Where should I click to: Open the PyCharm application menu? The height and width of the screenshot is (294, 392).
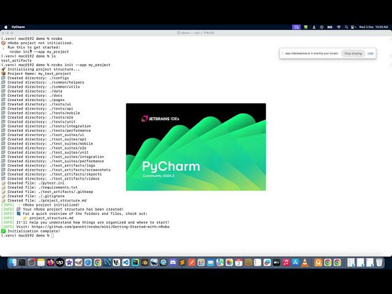[x=18, y=27]
